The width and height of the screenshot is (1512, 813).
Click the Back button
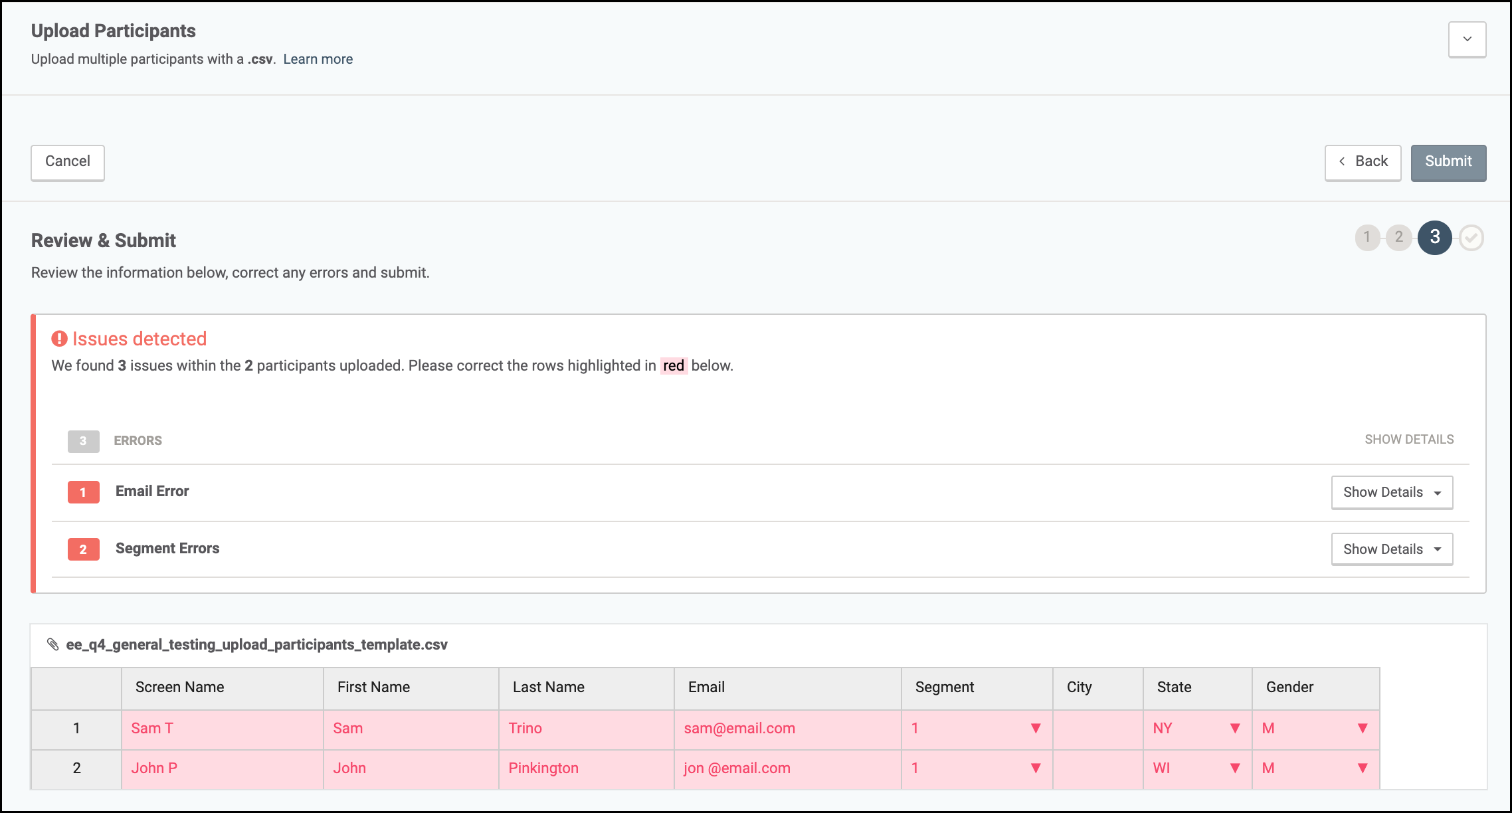click(x=1363, y=163)
